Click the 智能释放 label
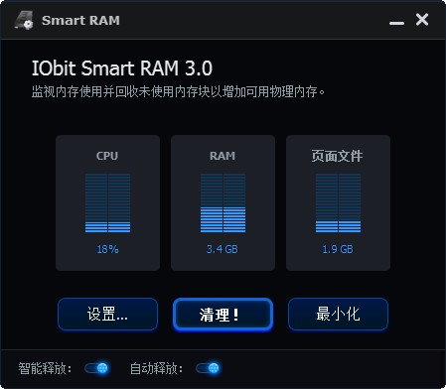This screenshot has width=446, height=389. [45, 368]
